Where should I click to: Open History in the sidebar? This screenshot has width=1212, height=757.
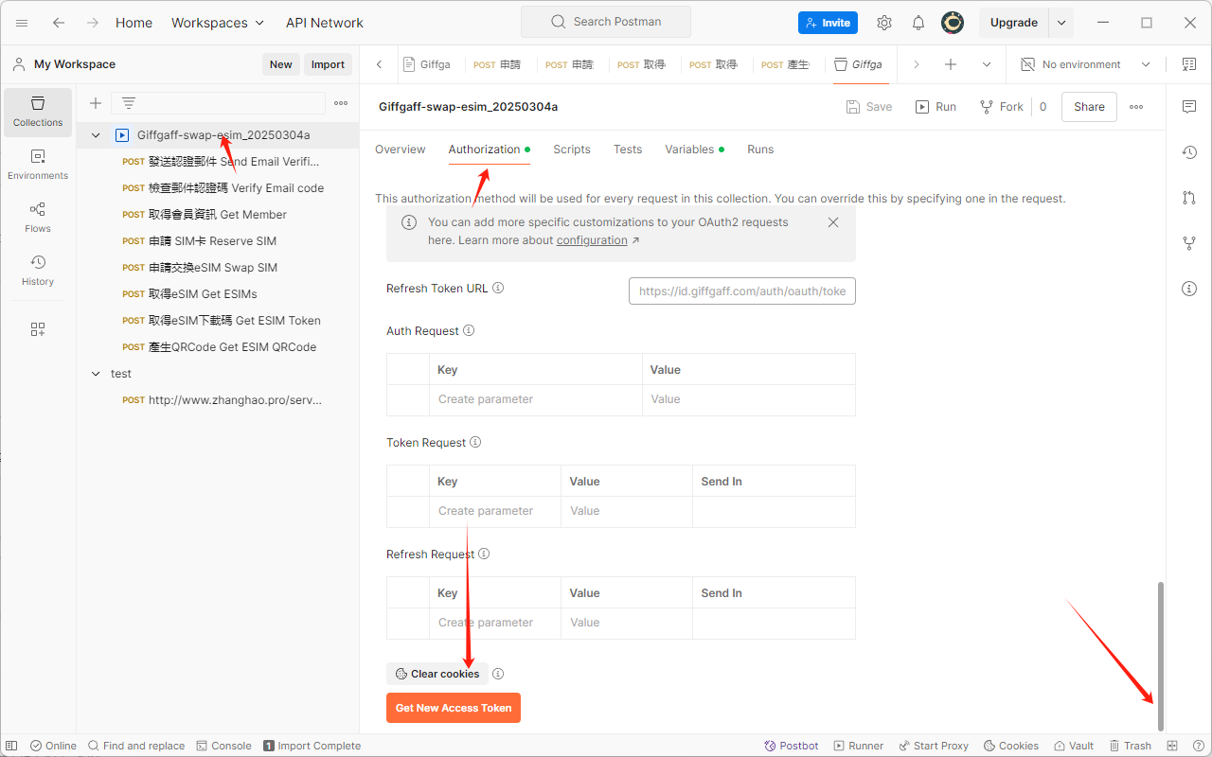tap(38, 270)
